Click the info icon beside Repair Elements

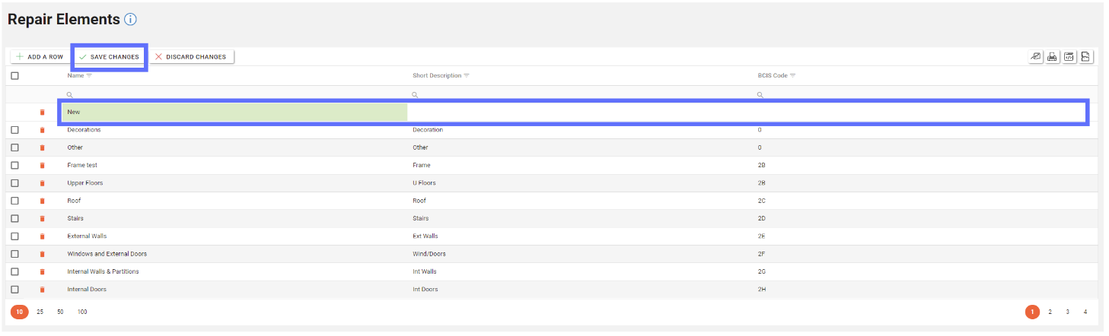pyautogui.click(x=130, y=20)
